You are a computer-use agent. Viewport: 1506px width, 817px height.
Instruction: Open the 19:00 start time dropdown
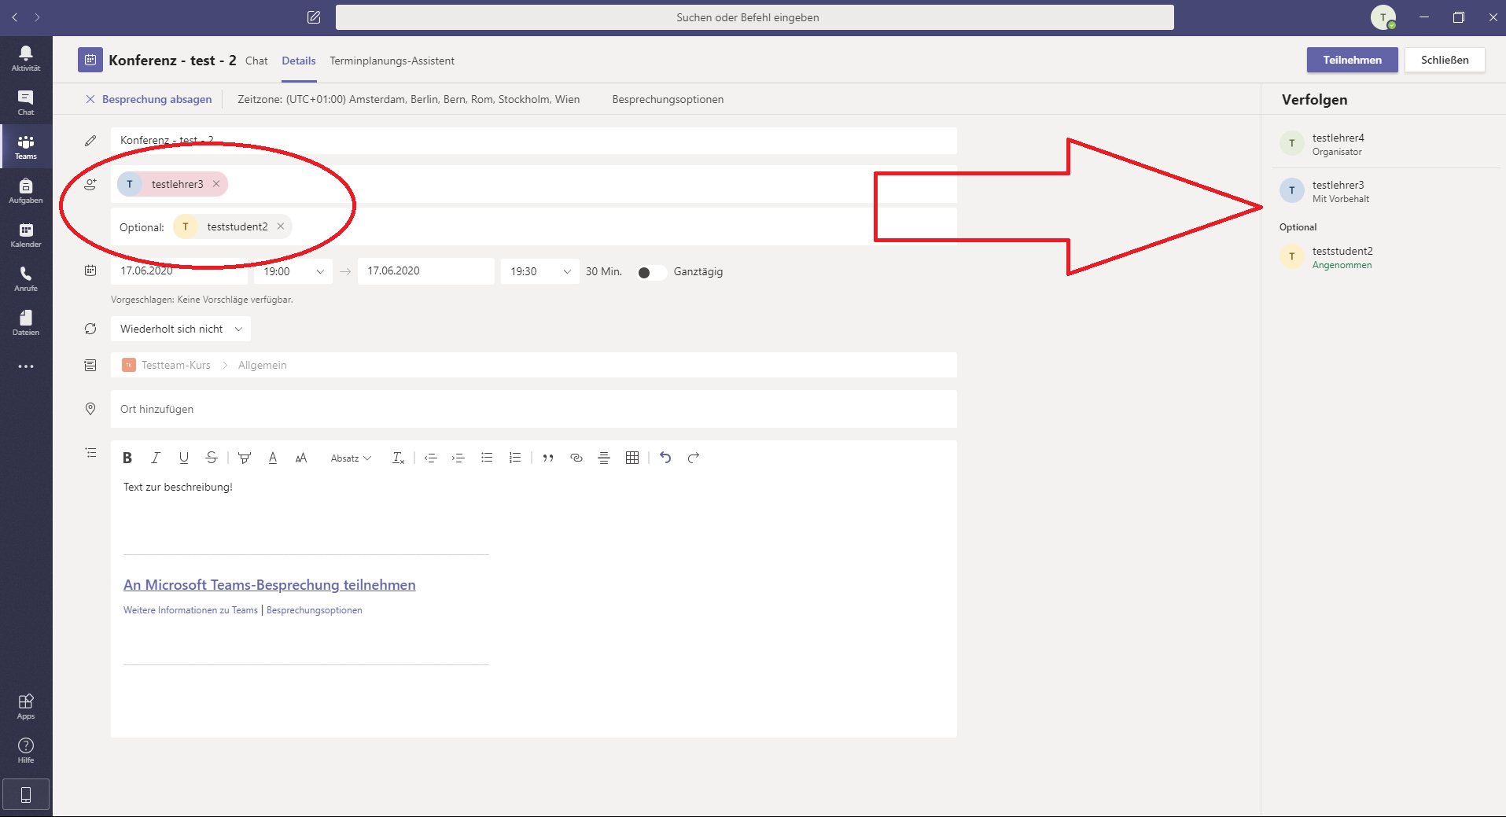293,271
